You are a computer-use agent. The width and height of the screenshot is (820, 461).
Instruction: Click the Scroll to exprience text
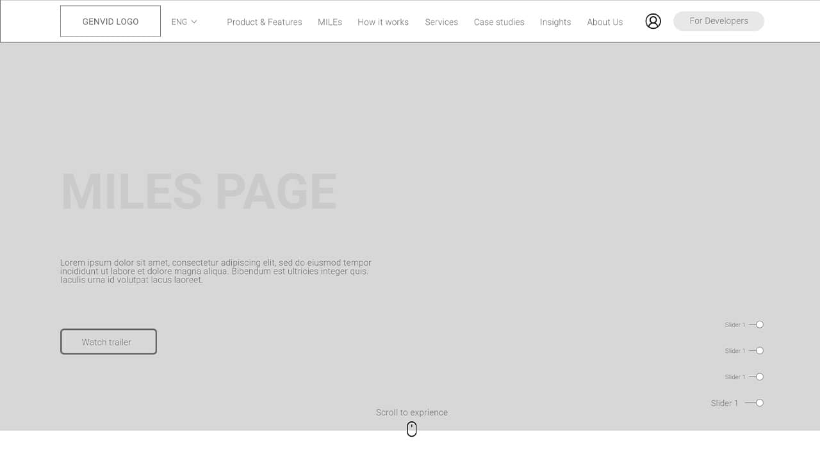tap(412, 412)
